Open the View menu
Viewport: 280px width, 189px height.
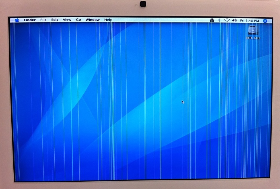[67, 20]
